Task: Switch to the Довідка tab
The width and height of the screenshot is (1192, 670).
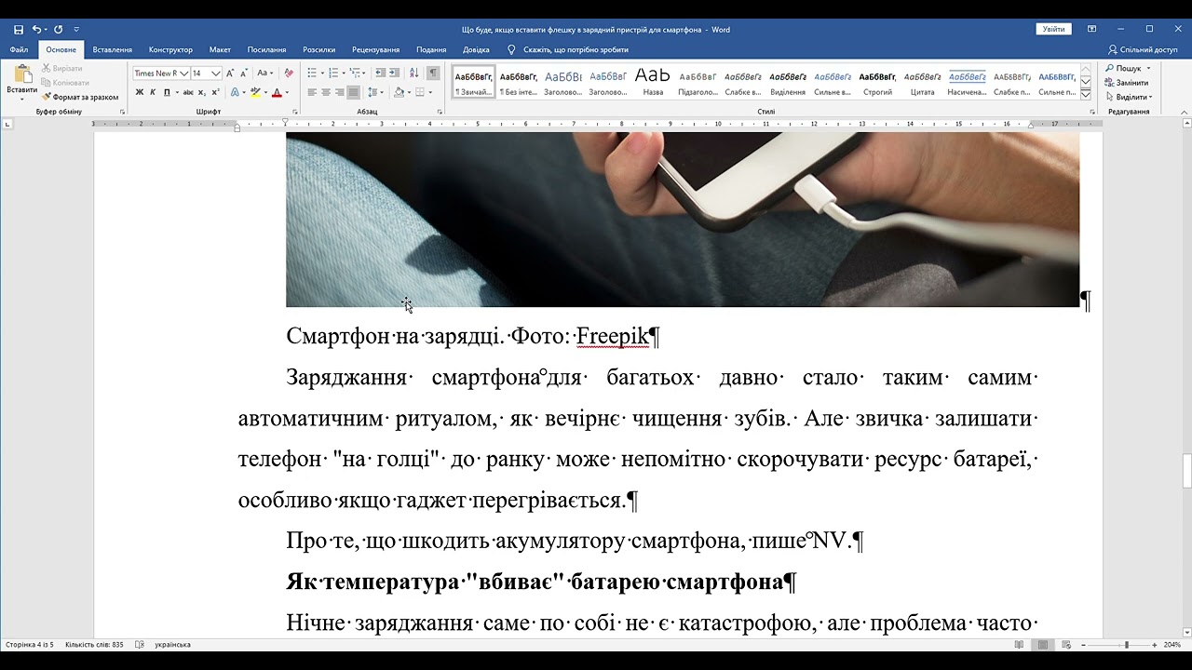Action: pyautogui.click(x=476, y=49)
